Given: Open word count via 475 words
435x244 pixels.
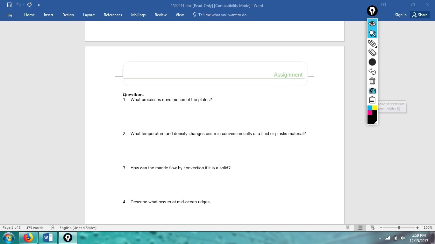Looking at the screenshot, I should coord(35,227).
